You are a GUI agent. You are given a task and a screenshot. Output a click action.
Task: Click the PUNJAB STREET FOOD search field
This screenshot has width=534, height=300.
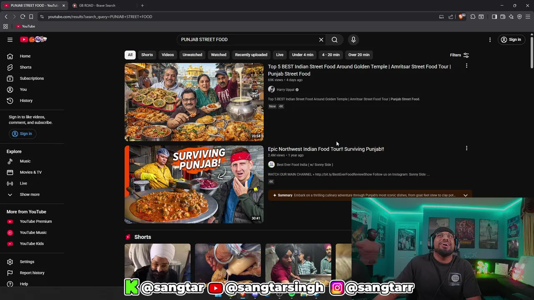(x=246, y=40)
